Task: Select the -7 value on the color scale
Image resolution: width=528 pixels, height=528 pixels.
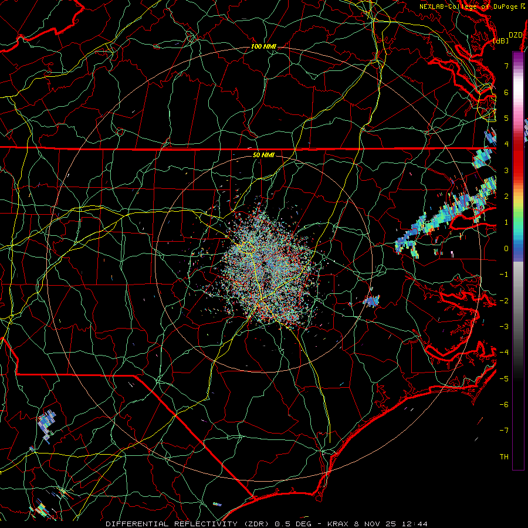Action: (x=504, y=431)
